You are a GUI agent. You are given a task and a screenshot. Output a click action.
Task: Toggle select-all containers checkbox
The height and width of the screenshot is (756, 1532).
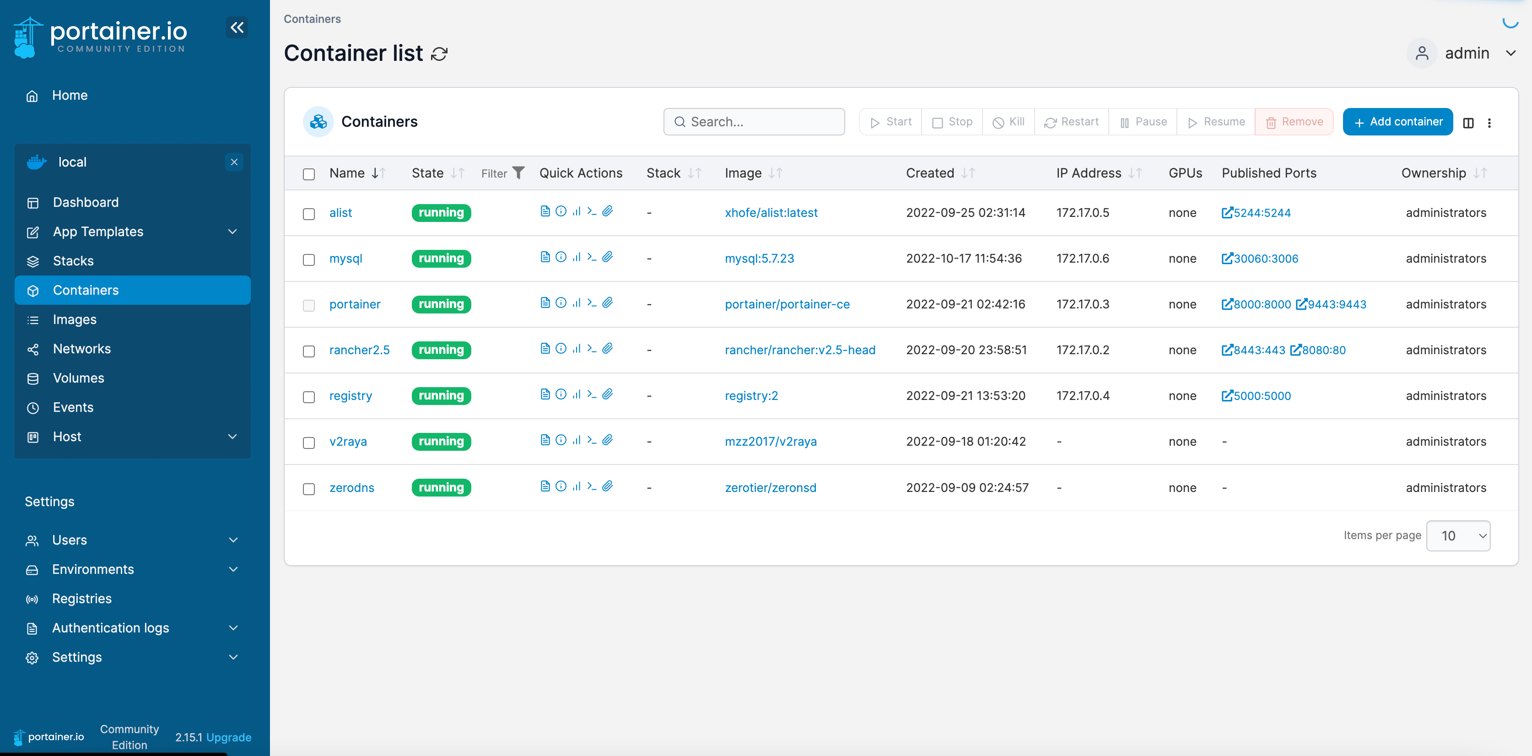309,174
